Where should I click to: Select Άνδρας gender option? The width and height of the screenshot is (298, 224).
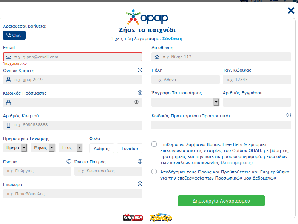click(x=102, y=148)
